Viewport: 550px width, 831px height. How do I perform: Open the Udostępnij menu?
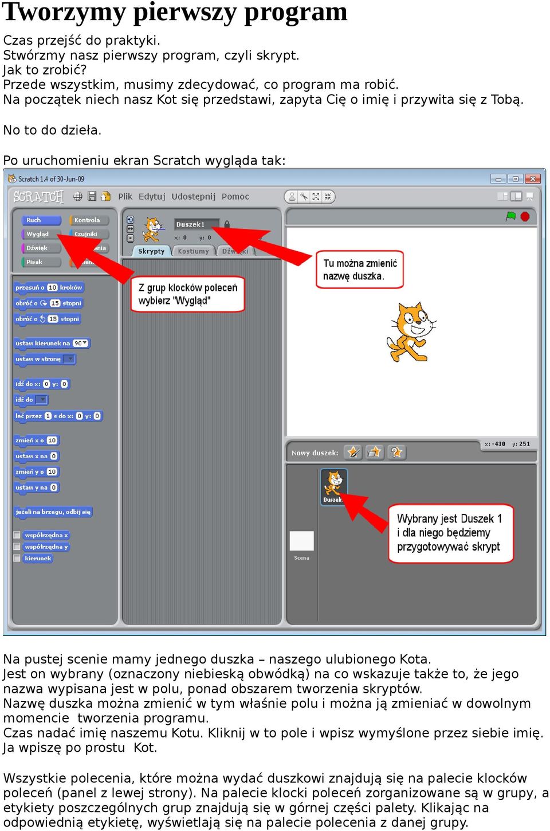coord(194,197)
